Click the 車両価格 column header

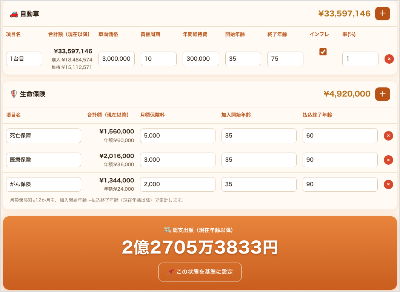(108, 34)
